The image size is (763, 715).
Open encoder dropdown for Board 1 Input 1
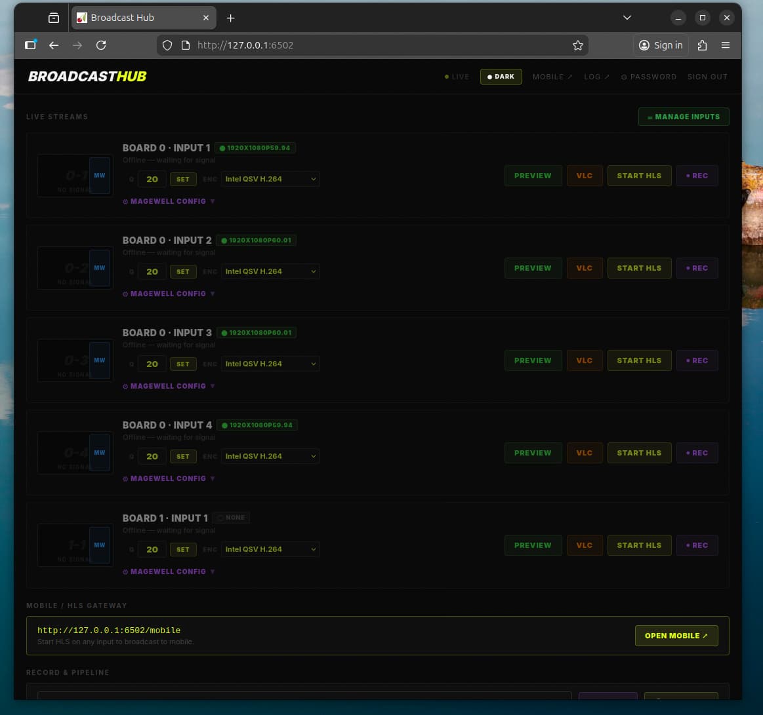270,549
